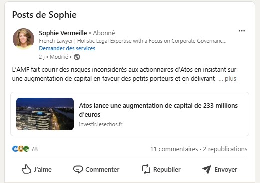Open the Atos article thumbnail image

click(x=45, y=114)
